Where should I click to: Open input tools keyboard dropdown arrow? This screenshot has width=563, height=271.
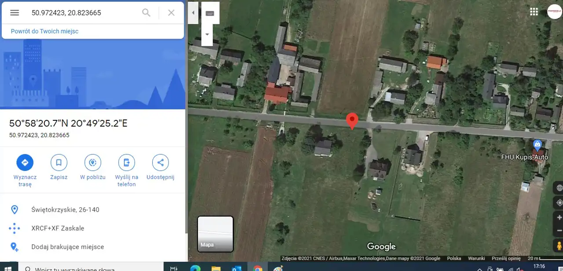(207, 34)
